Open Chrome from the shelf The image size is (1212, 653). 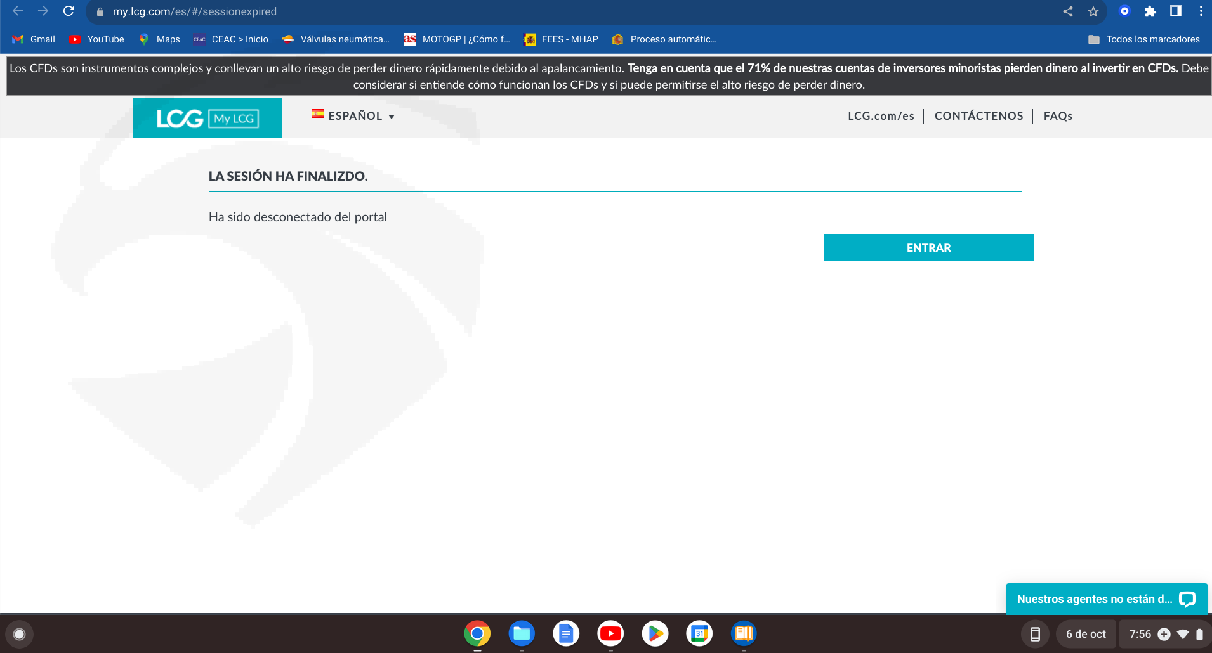tap(477, 633)
